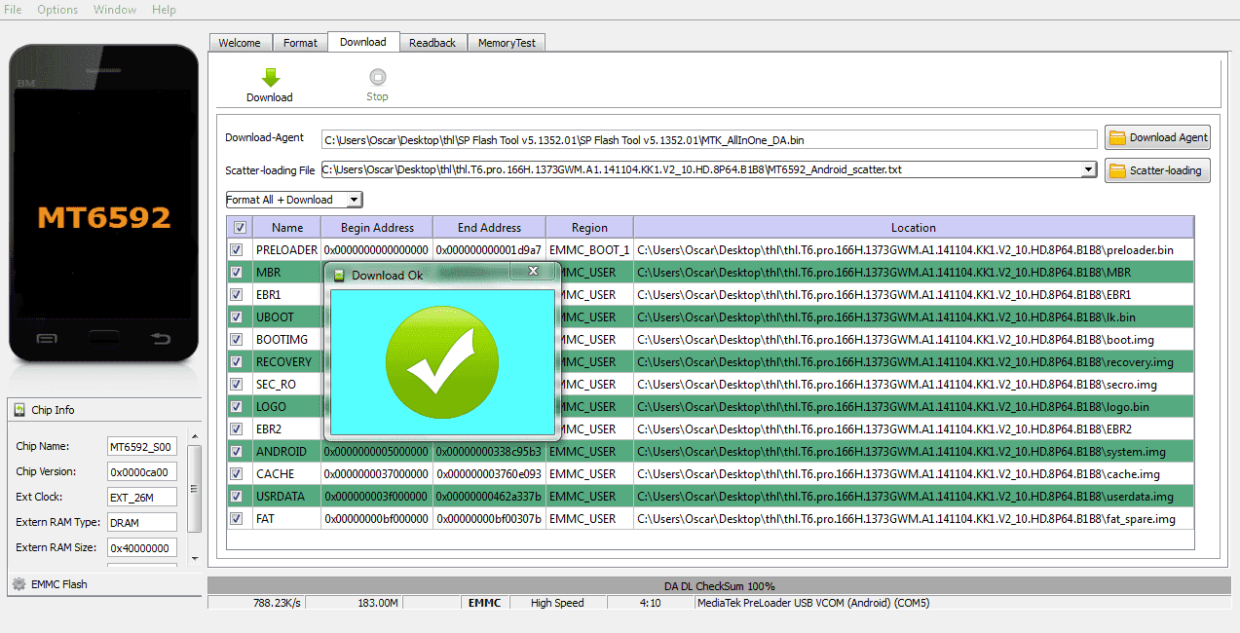Click the EMMC Flash panel label

59,584
